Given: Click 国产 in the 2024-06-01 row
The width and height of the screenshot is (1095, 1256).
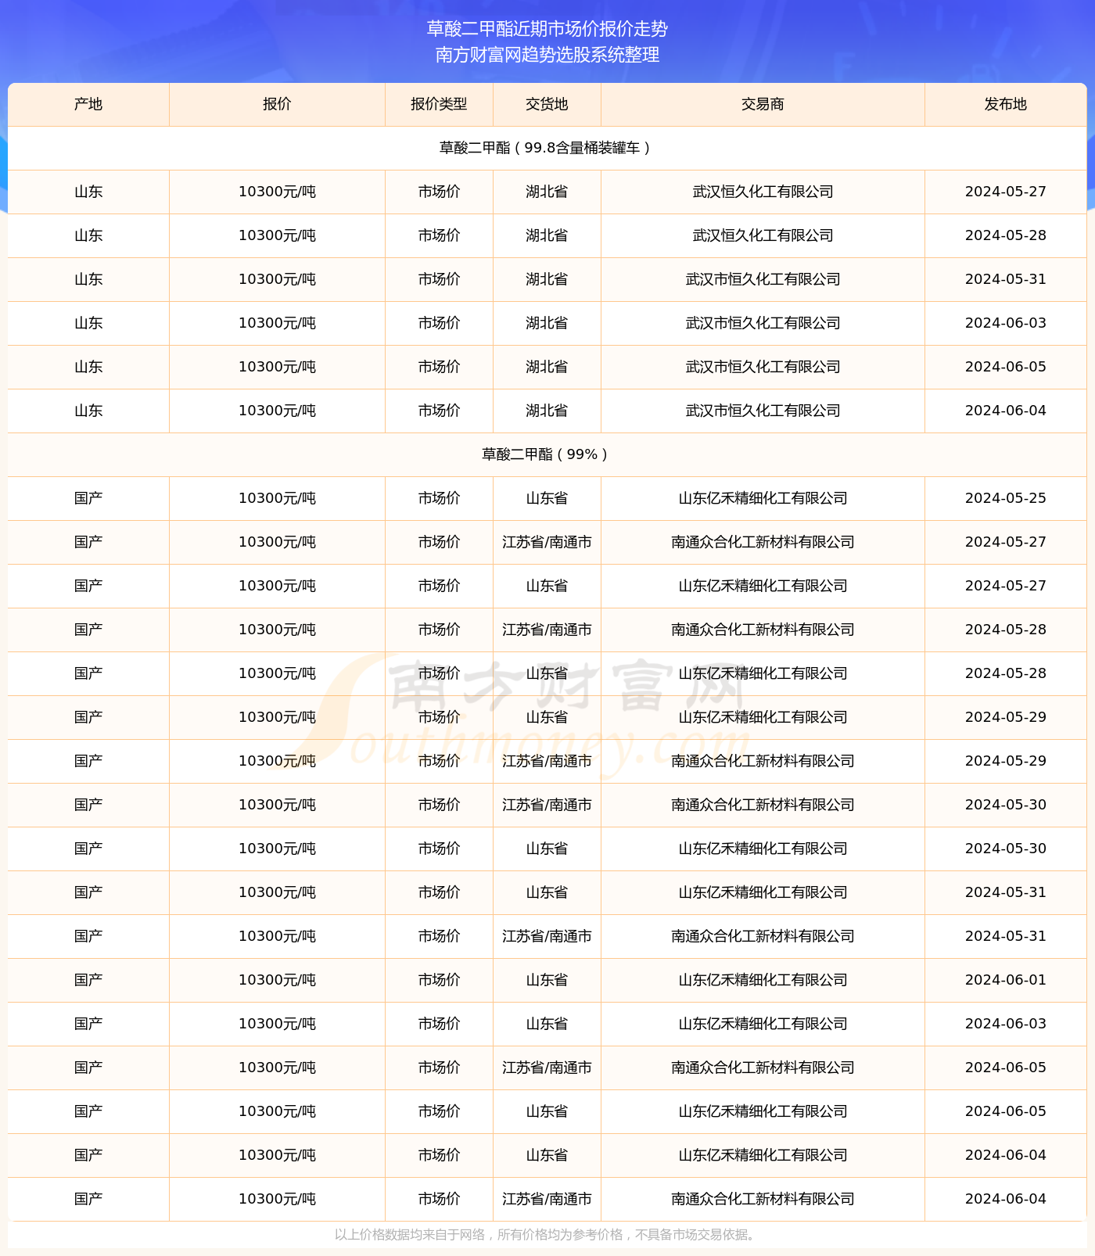Looking at the screenshot, I should (x=88, y=980).
